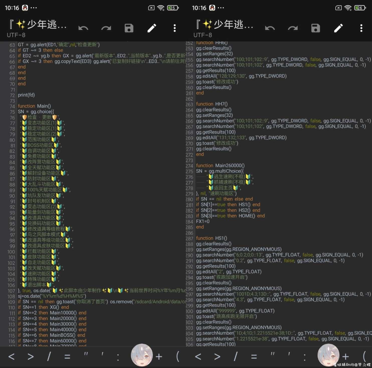
Task: Tap the anime avatar floating button on right
Action: 328,355
